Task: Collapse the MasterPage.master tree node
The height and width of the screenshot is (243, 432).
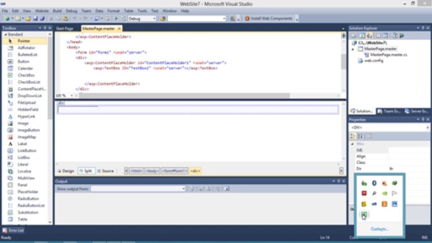Action: pos(353,49)
